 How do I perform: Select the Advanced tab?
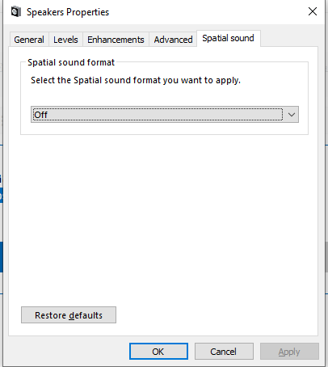pyautogui.click(x=173, y=40)
